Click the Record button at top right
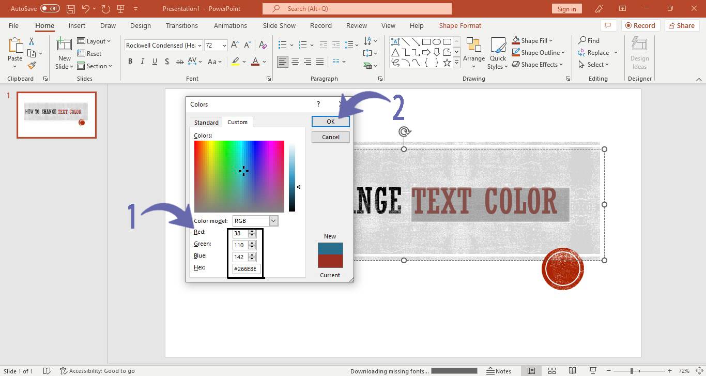Screen dimensions: 706x376 click(x=639, y=25)
